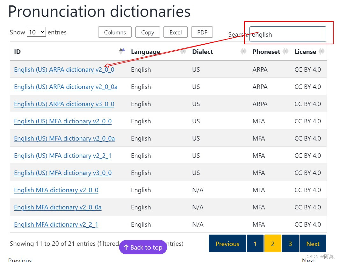Image resolution: width=340 pixels, height=262 pixels.
Task: Copy the table with the Copy button
Action: pos(148,32)
